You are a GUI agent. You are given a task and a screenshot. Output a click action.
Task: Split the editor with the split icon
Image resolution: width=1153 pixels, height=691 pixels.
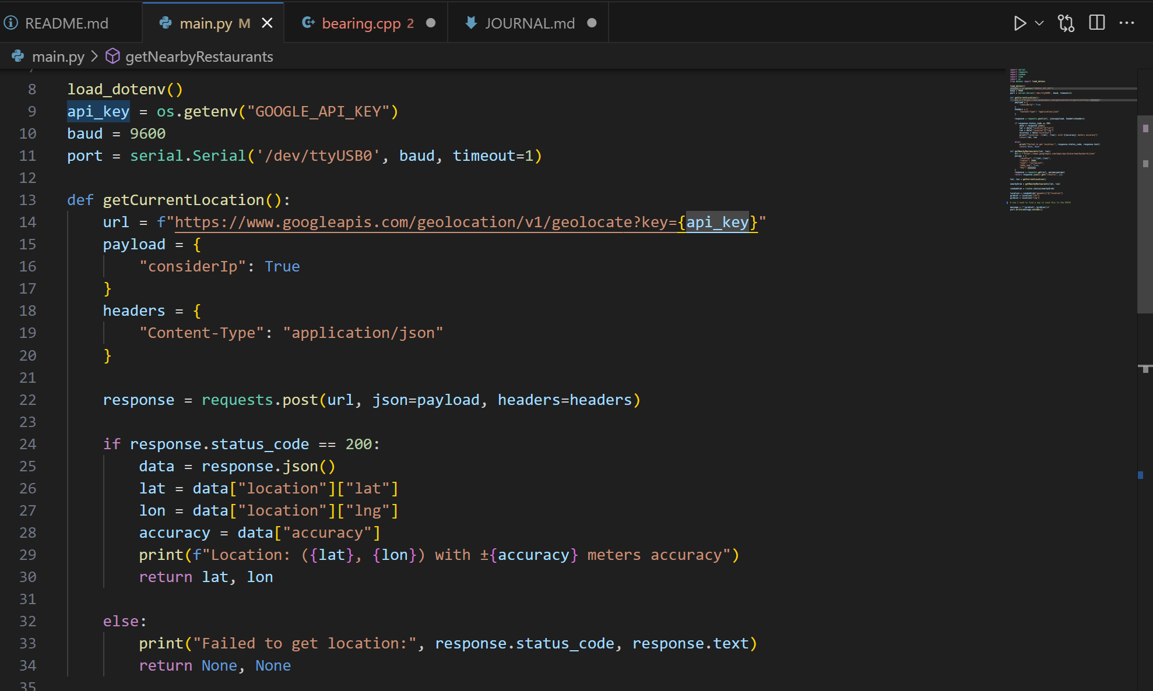point(1096,23)
